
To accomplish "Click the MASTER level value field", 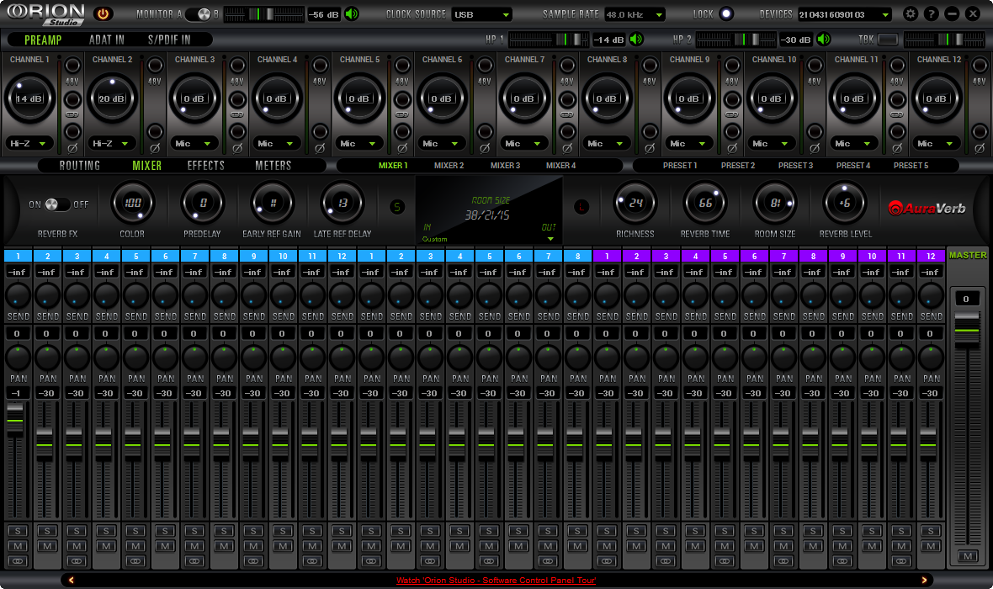I will (966, 299).
